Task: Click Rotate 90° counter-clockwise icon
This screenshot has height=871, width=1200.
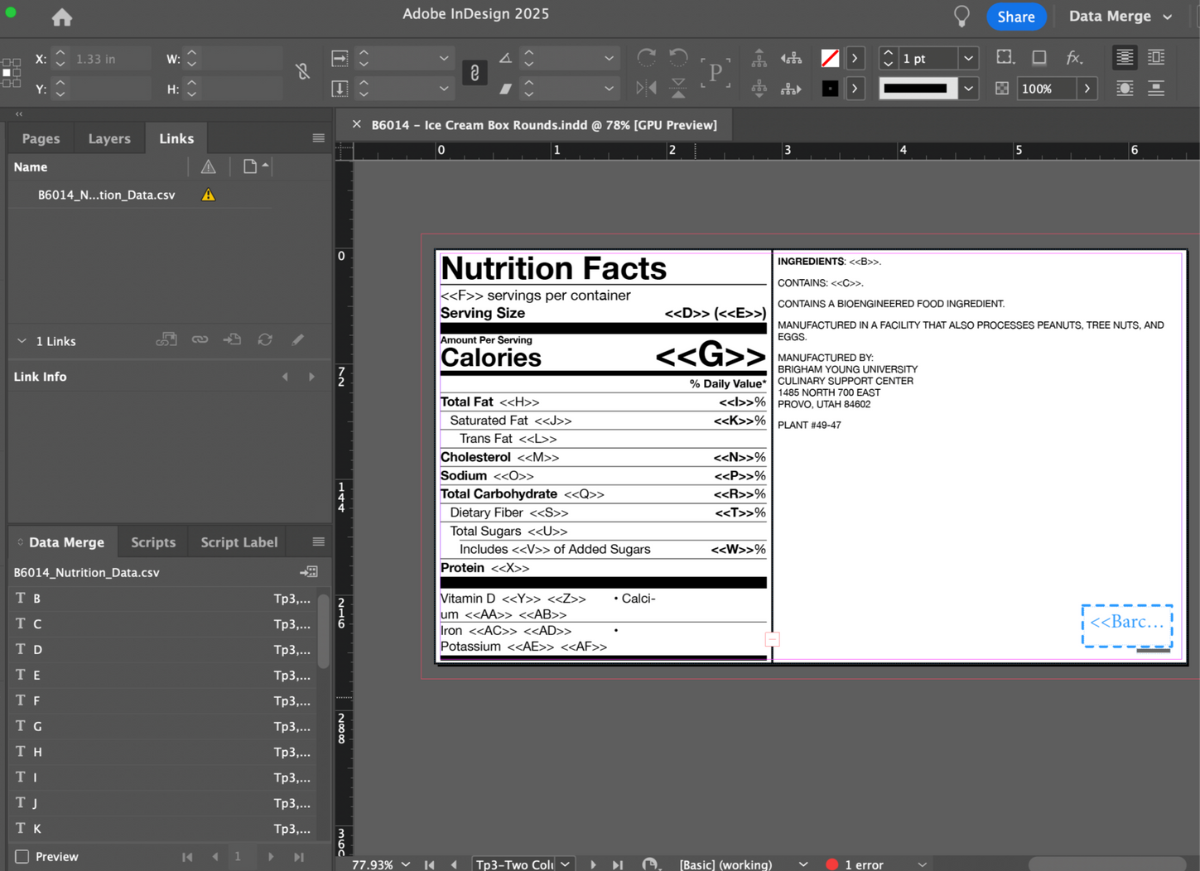Action: pos(678,58)
